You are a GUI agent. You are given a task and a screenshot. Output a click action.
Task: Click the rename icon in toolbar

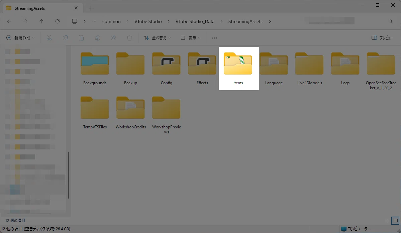point(97,38)
